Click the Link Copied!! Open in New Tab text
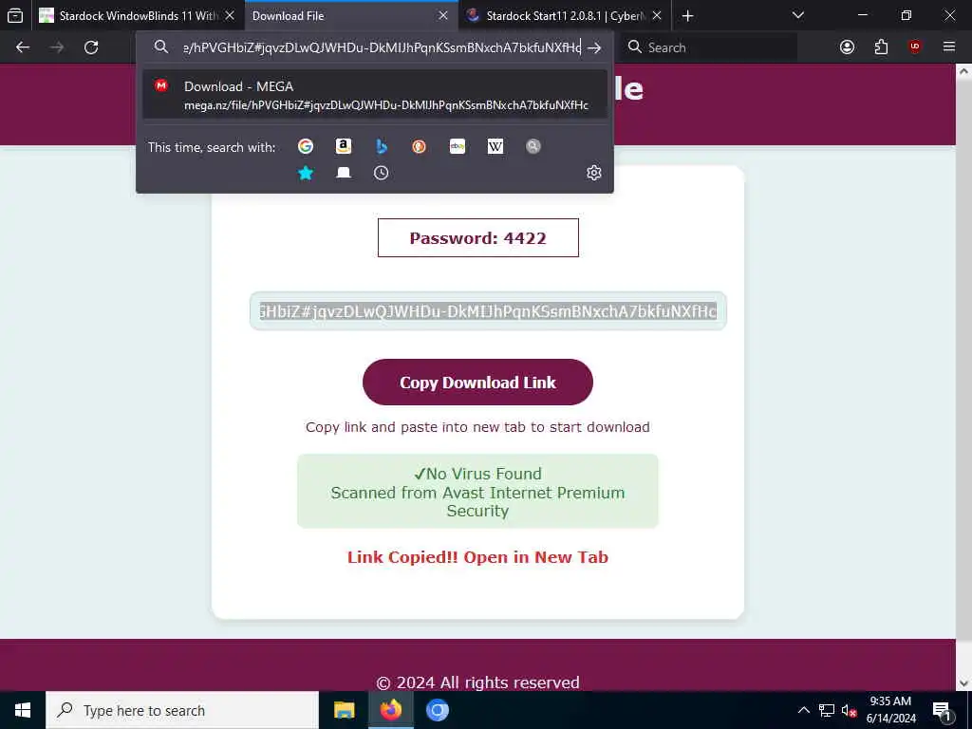 (477, 556)
